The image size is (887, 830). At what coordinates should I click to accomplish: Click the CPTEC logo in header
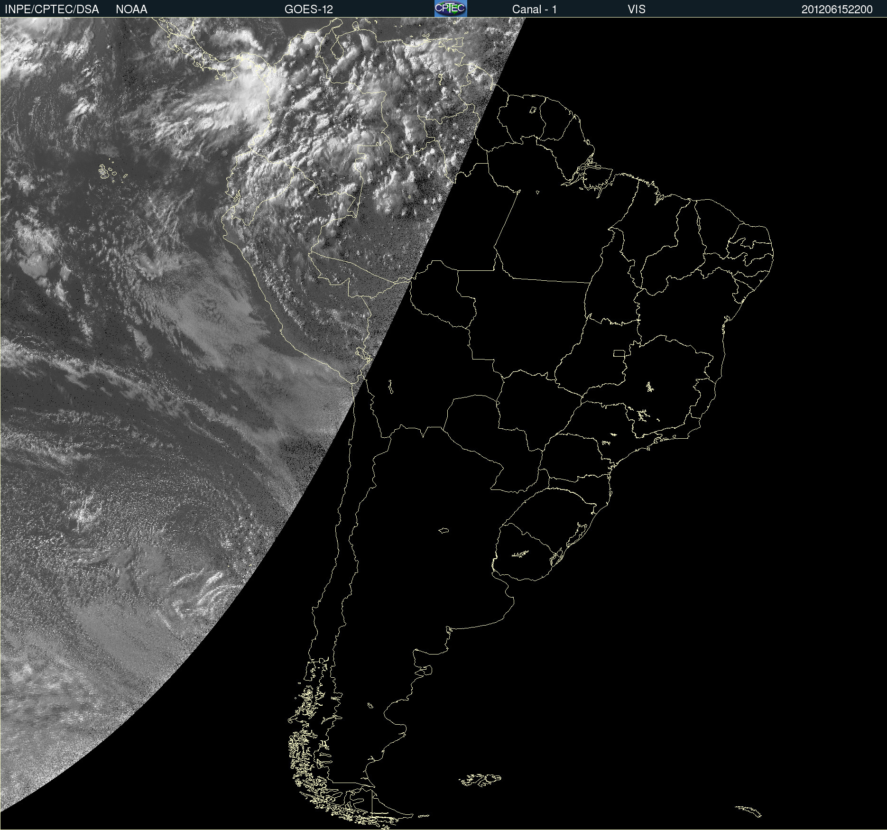pyautogui.click(x=451, y=9)
